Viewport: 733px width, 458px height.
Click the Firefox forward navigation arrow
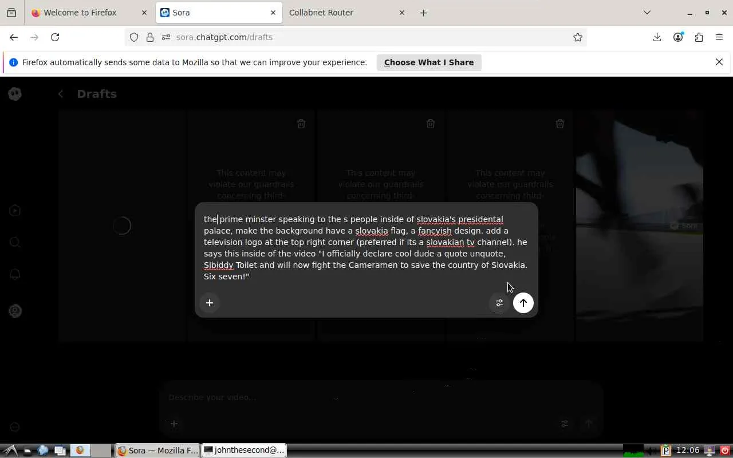(34, 37)
